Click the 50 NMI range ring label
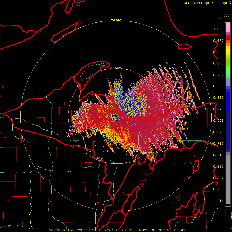The height and width of the screenshot is (232, 232). (x=116, y=68)
